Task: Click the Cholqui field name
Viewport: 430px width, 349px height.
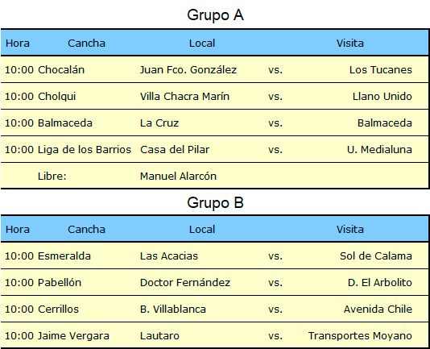Action: [x=56, y=97]
